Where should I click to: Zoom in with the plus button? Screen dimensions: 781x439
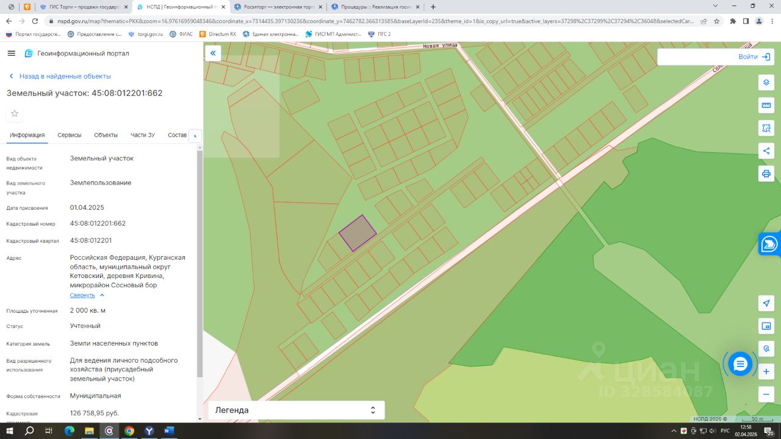tap(766, 371)
